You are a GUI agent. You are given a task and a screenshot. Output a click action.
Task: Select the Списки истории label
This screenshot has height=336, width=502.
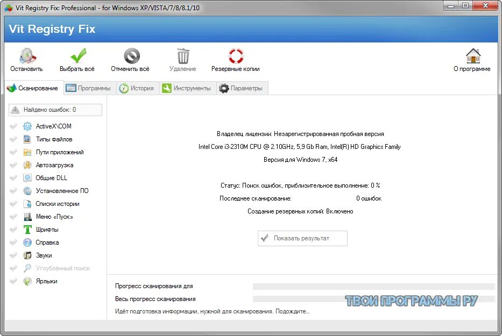coord(58,204)
